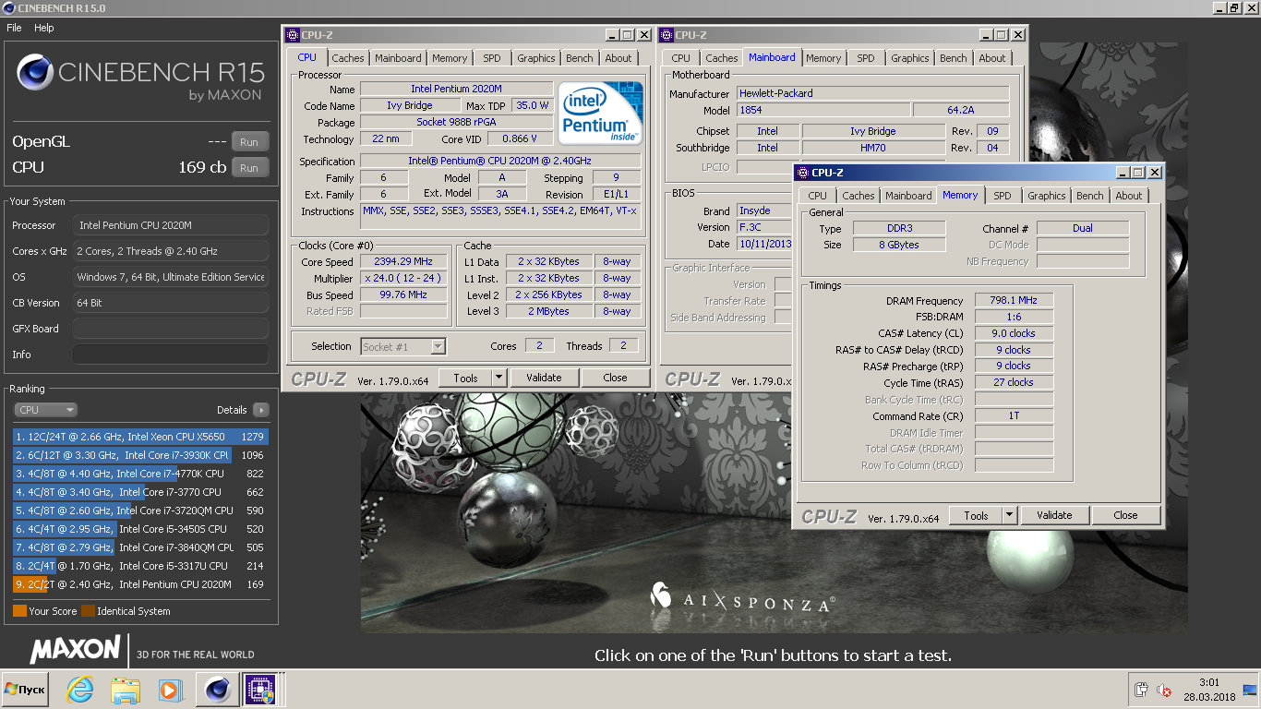Click the CPU-Z title icon in Mainboard window
Image resolution: width=1261 pixels, height=709 pixels.
point(667,35)
